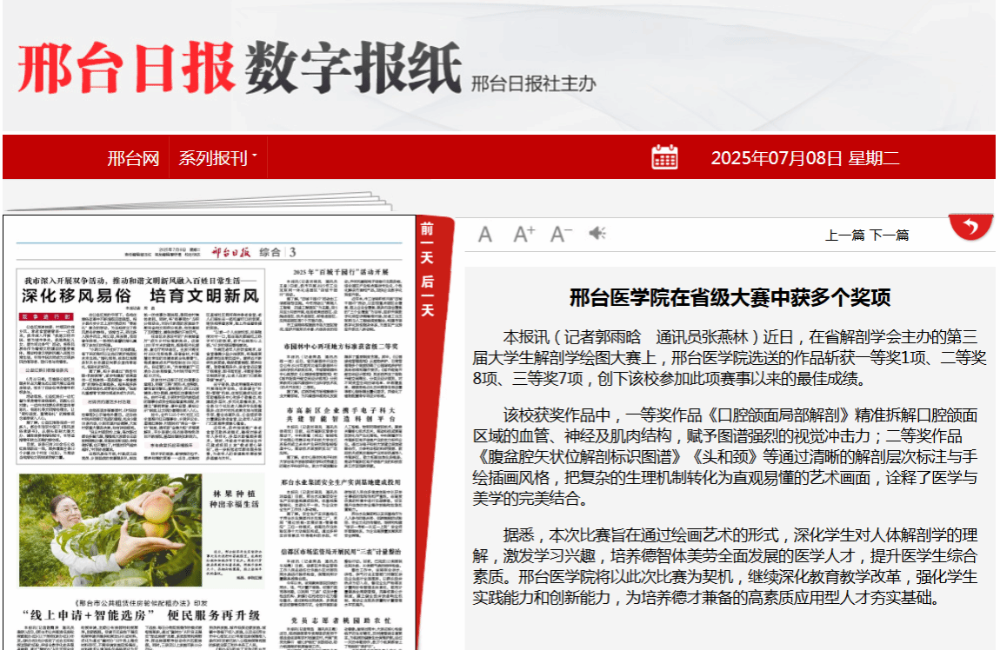This screenshot has height=650, width=1000.
Task: Click the default font size A icon
Action: point(485,234)
